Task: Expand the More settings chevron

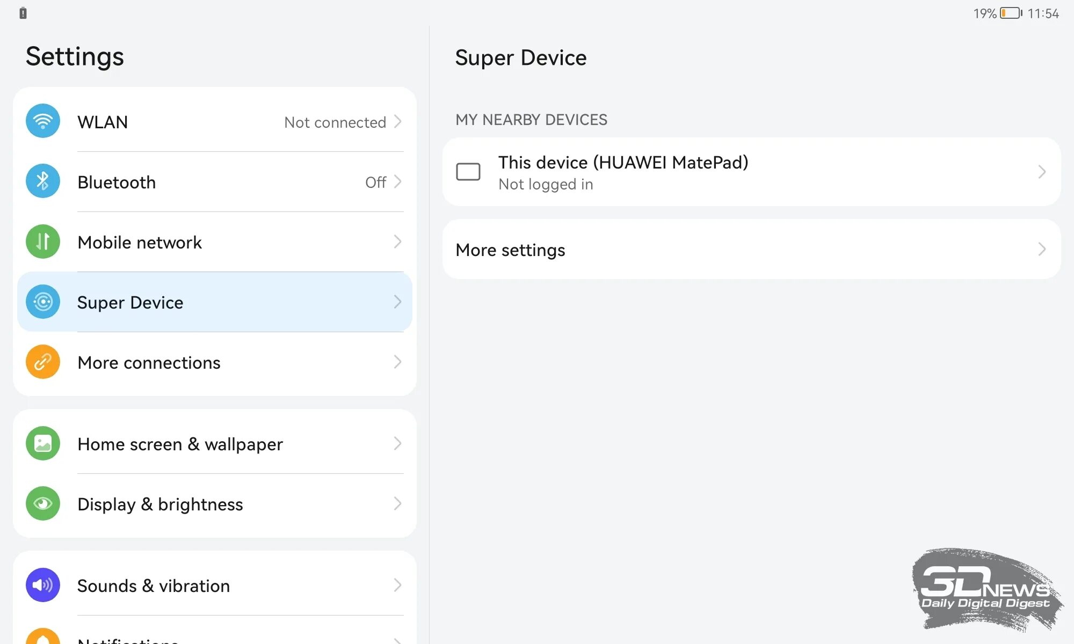Action: [1042, 249]
